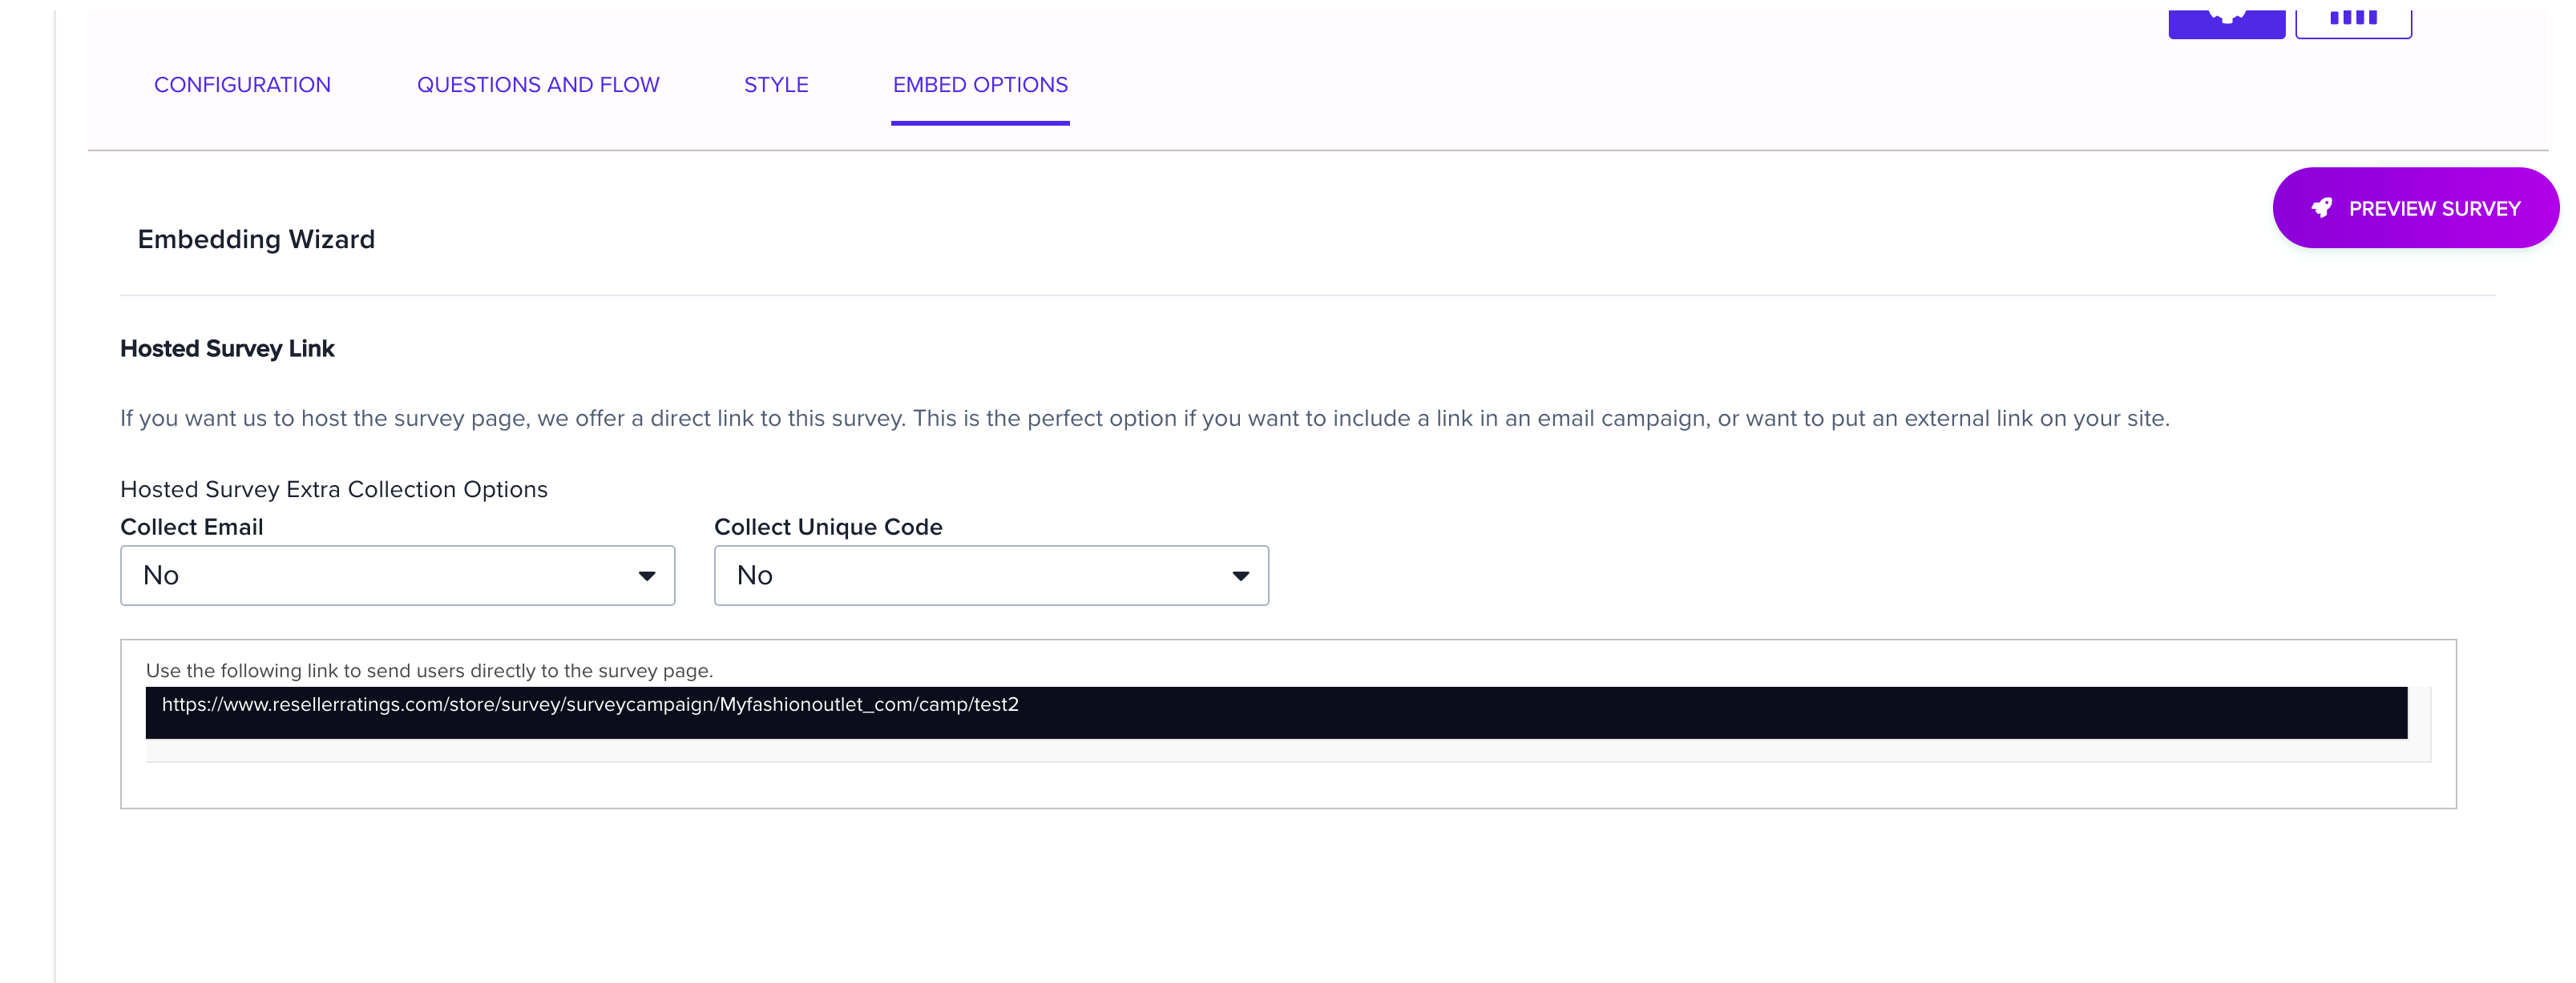The width and height of the screenshot is (2576, 983).
Task: Click the outlined bar-chart icon at top right
Action: pos(2354,14)
